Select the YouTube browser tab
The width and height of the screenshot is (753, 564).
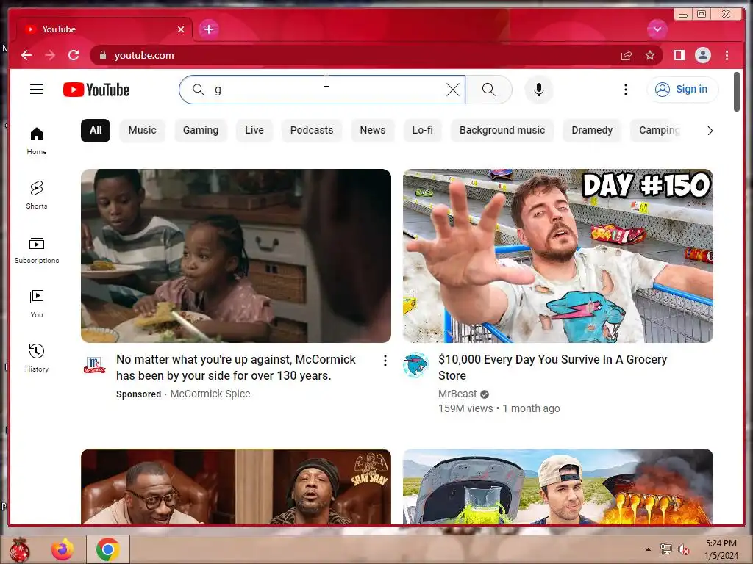(104, 29)
